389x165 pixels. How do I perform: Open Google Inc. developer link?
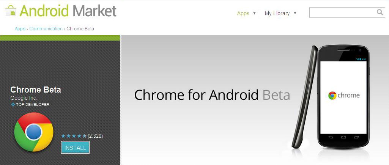click(24, 98)
